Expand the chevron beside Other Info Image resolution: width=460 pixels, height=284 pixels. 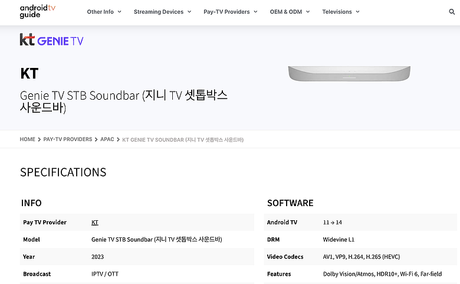click(x=119, y=12)
